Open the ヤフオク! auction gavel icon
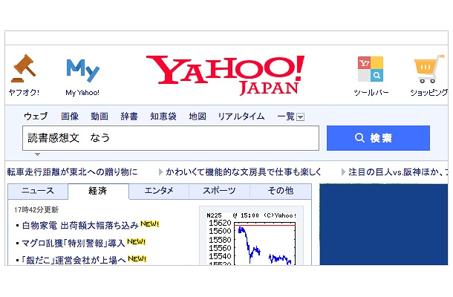The height and width of the screenshot is (297, 453). [x=24, y=68]
